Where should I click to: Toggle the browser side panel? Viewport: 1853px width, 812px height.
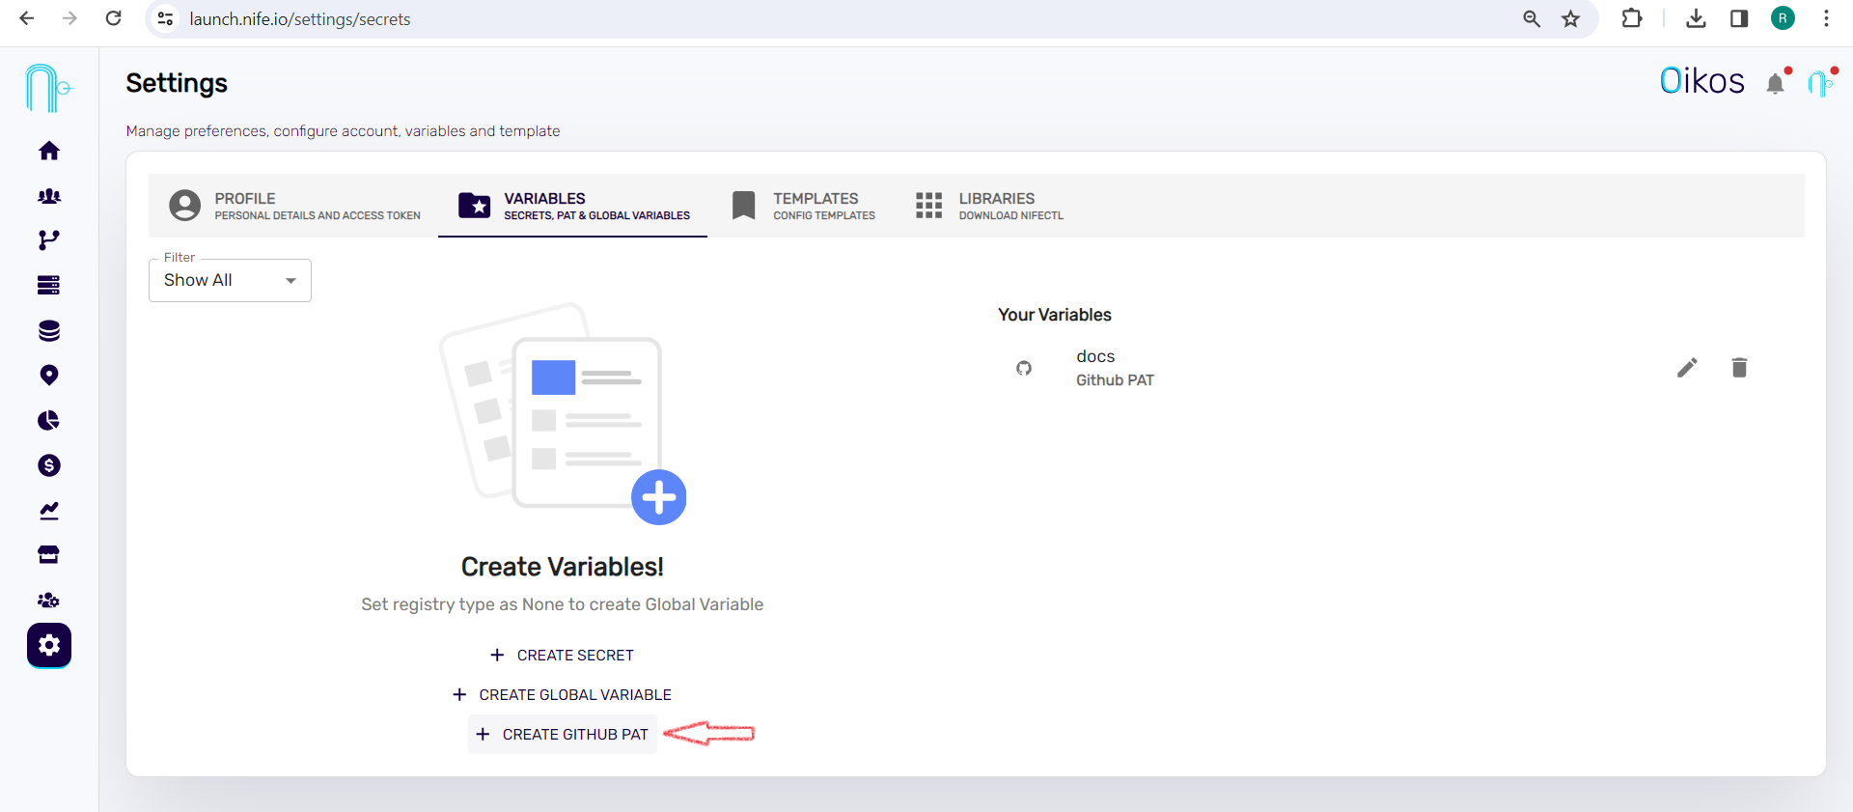point(1739,18)
